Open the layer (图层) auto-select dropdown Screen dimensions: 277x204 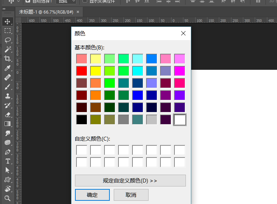coord(67,1)
